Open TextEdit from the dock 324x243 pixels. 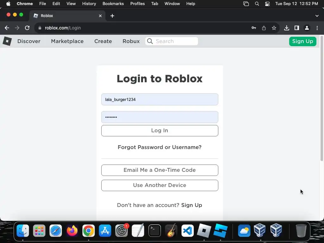[x=138, y=231]
